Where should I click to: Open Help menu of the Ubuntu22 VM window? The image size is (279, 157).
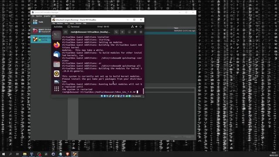[x=85, y=24]
